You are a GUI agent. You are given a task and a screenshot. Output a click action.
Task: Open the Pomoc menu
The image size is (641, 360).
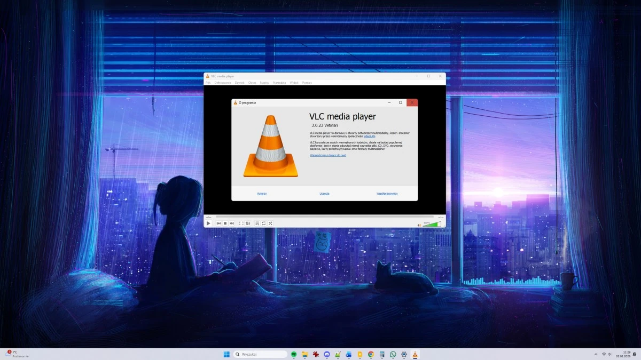coord(307,83)
